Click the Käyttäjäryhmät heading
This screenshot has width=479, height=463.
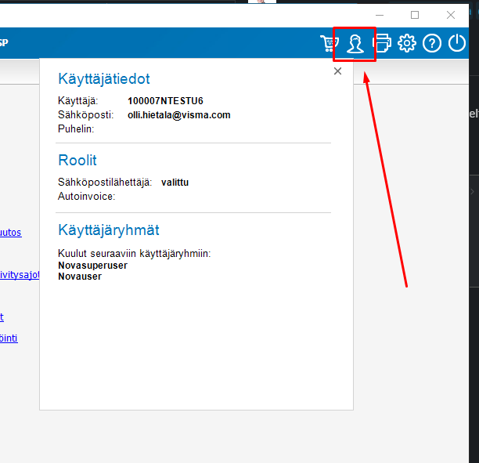pos(109,230)
